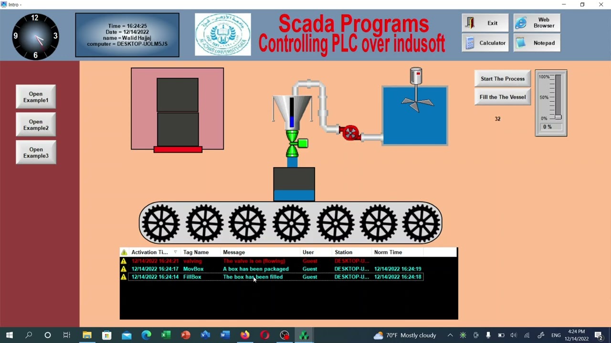Click the volume tray icon
Image resolution: width=611 pixels, height=343 pixels.
coord(514,335)
